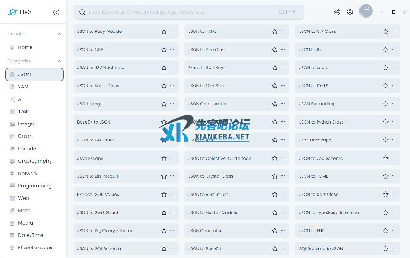
Task: Open more options for JSON to YAML
Action: point(283,31)
